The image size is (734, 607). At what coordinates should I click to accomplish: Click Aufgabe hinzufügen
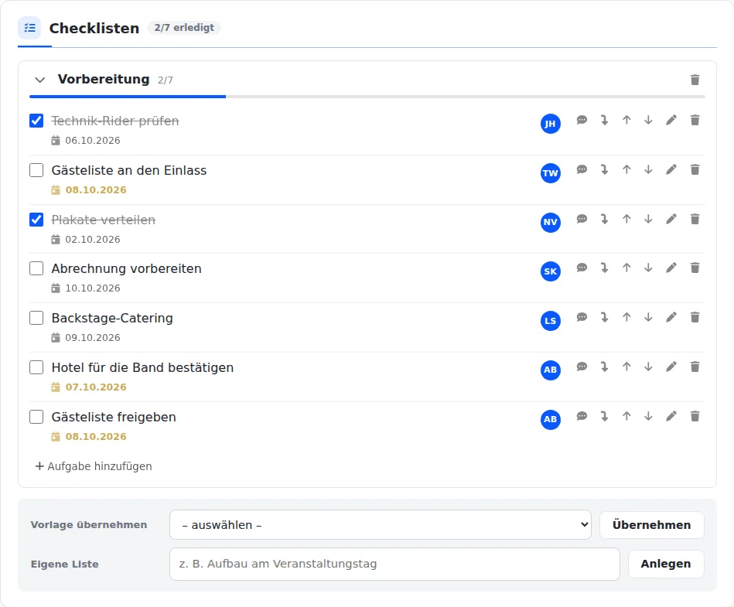[94, 466]
